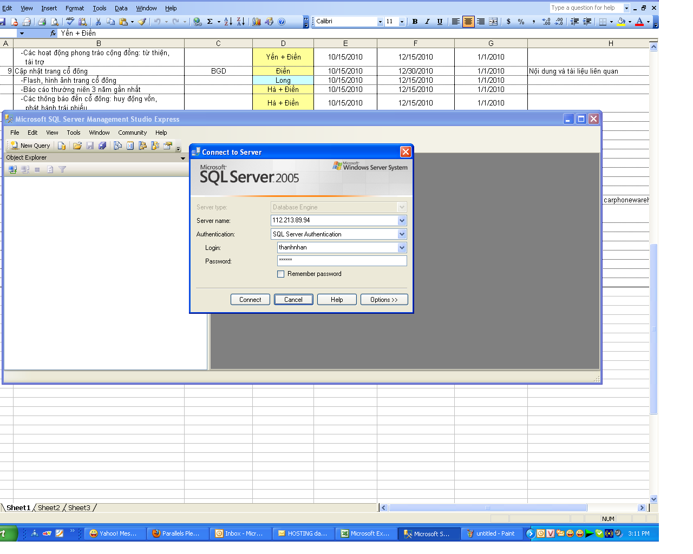
Task: Open Excel Name Box dropdown arrow
Action: [x=22, y=34]
